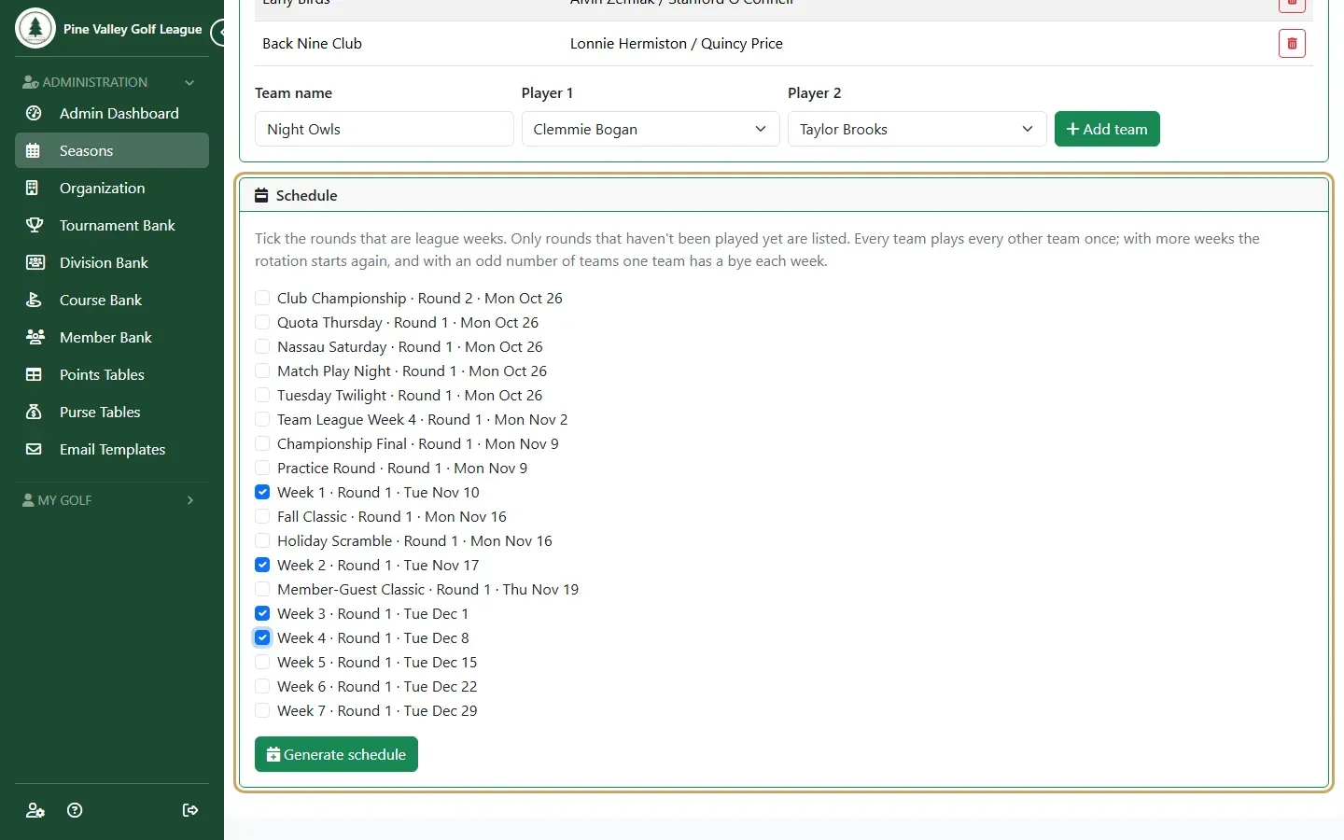Collapse the sidebar with the arrow toggle

(x=218, y=33)
